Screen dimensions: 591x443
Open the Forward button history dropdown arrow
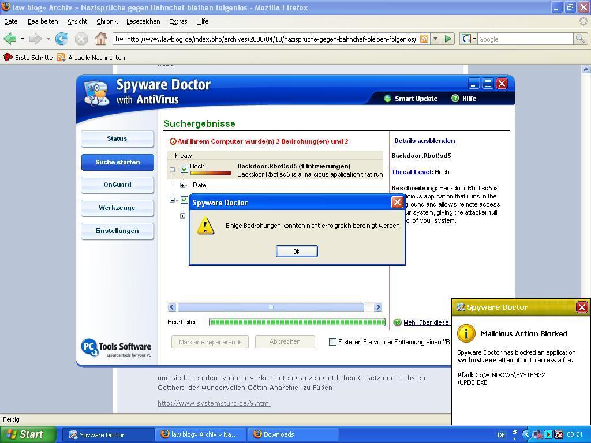click(x=48, y=39)
